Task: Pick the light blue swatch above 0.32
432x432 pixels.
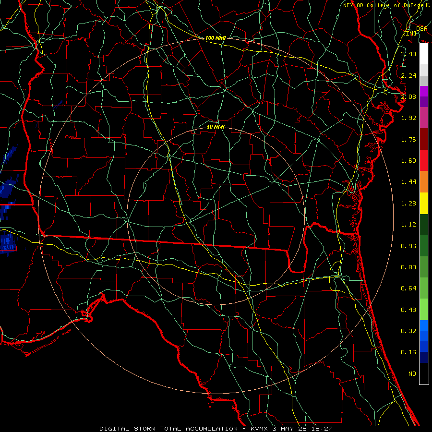Action: point(424,325)
